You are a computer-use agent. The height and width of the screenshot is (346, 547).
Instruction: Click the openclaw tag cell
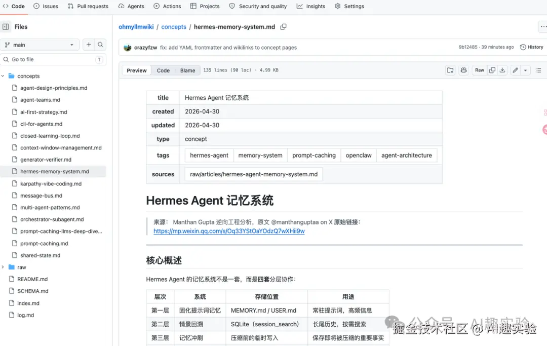coord(358,155)
